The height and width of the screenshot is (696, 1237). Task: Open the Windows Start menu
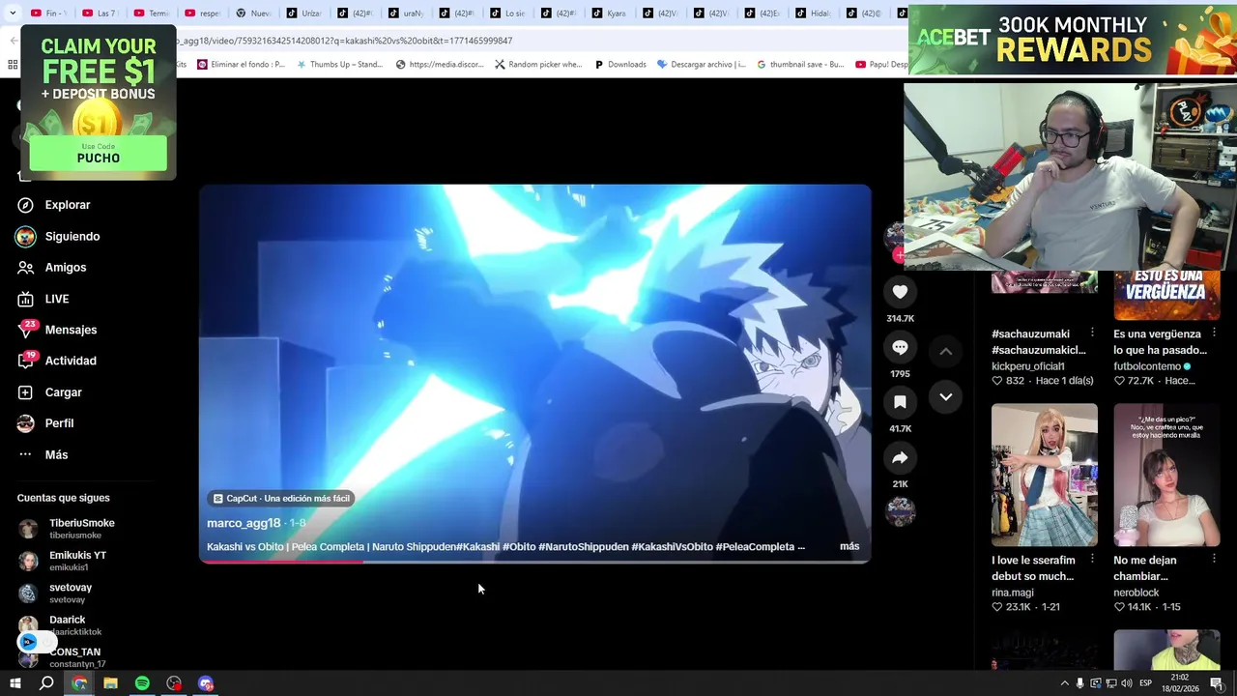pos(14,683)
